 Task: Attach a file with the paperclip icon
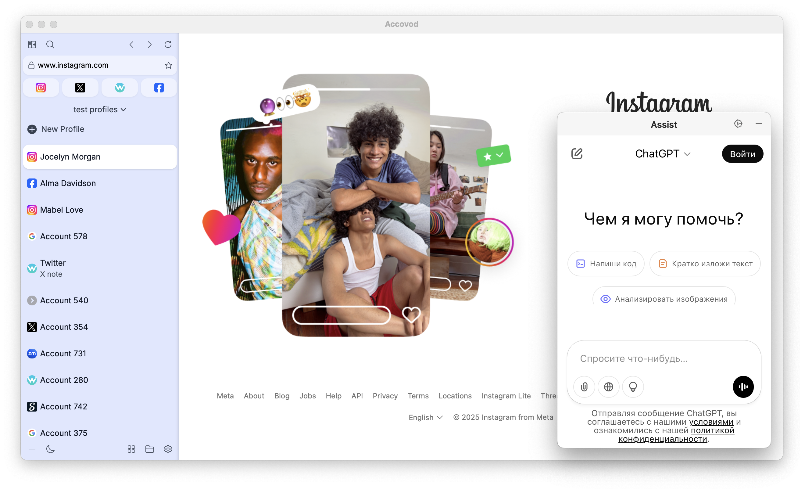[584, 387]
